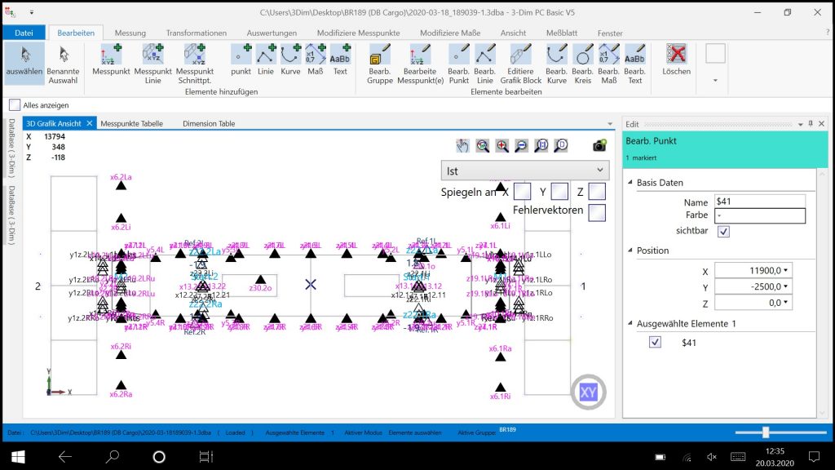Click the XY view orientation button

tap(588, 392)
